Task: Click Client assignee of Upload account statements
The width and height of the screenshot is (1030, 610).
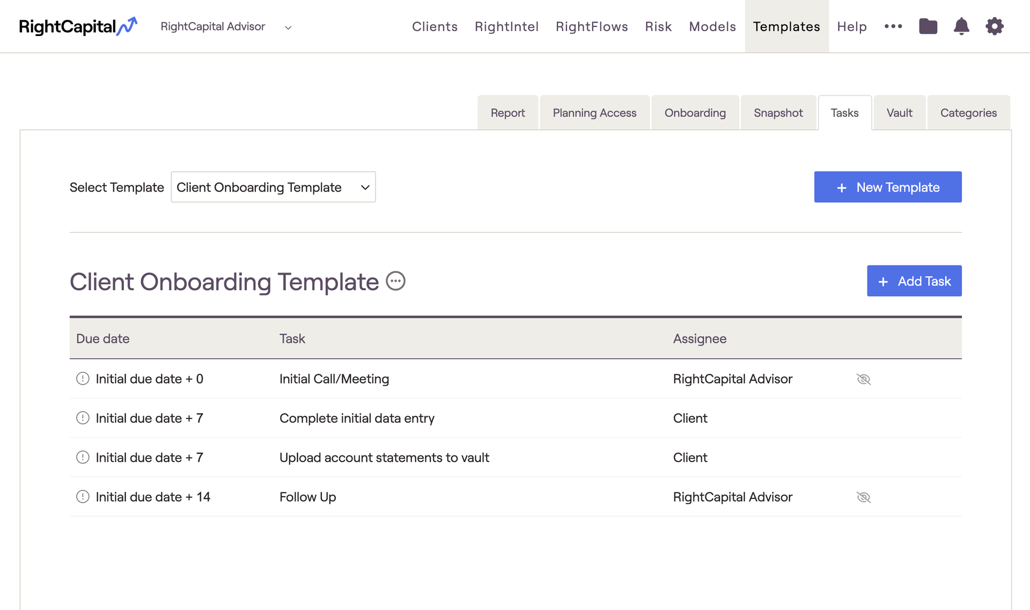Action: coord(690,458)
